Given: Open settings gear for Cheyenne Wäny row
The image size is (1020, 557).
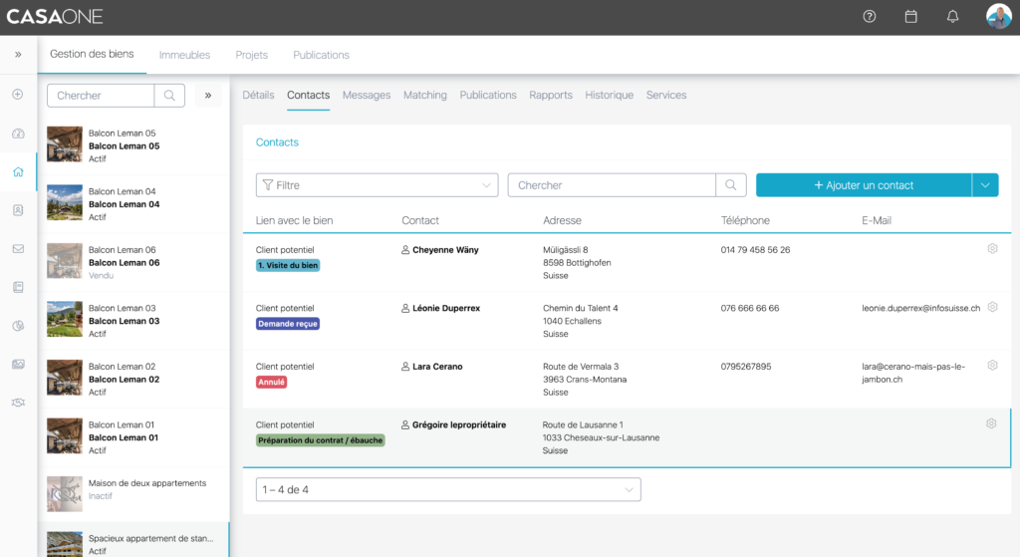Looking at the screenshot, I should [992, 249].
